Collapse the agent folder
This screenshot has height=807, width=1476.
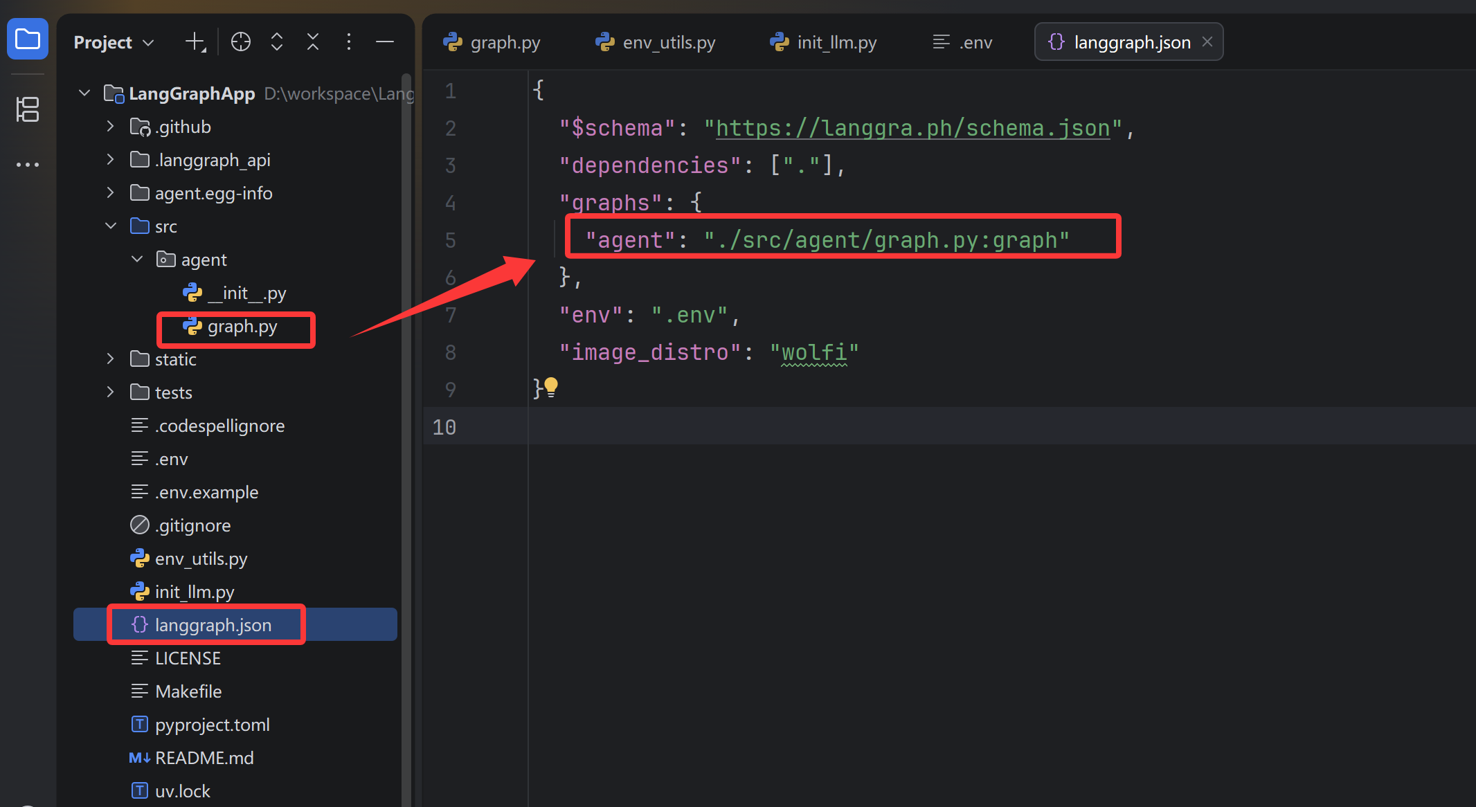tap(137, 259)
